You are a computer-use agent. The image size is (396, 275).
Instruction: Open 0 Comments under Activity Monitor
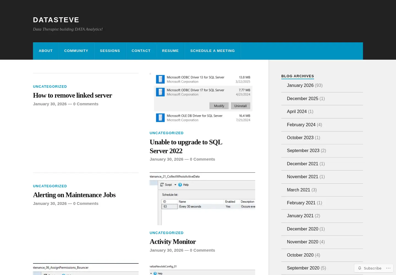(202, 250)
